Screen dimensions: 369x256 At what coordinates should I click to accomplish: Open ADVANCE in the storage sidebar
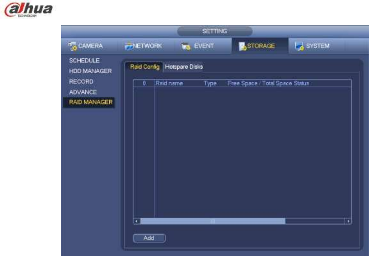pyautogui.click(x=83, y=92)
